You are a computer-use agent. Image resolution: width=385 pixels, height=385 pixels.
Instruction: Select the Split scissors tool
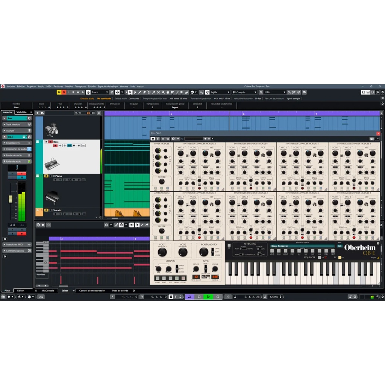coord(149,92)
